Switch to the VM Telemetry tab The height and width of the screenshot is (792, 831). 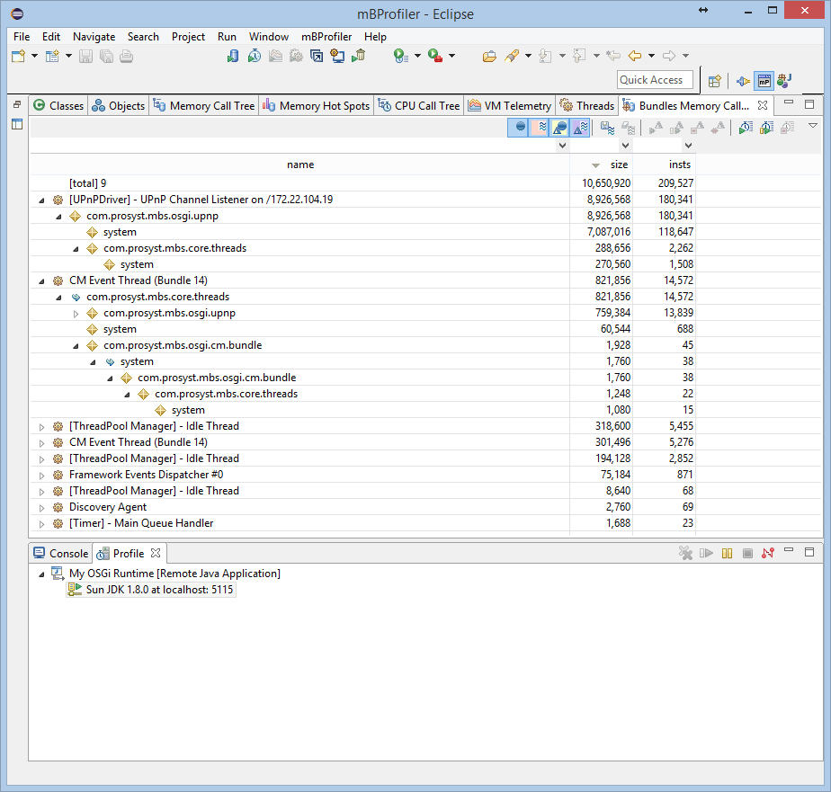coord(509,105)
